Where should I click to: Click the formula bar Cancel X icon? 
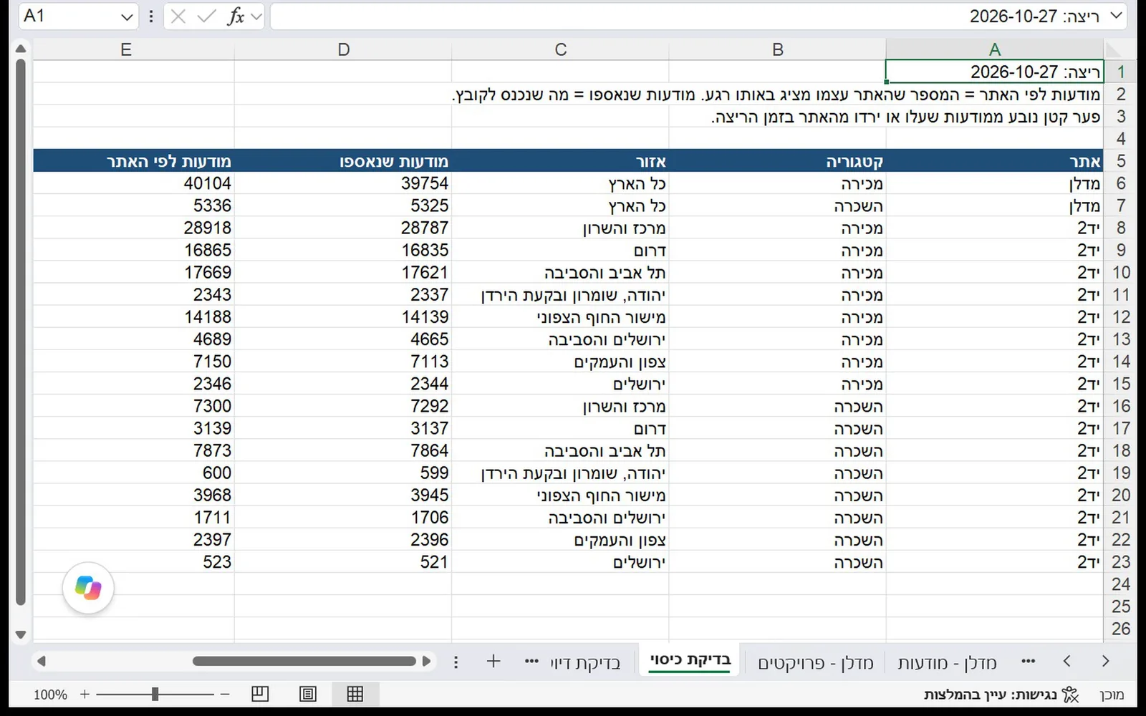coord(178,16)
